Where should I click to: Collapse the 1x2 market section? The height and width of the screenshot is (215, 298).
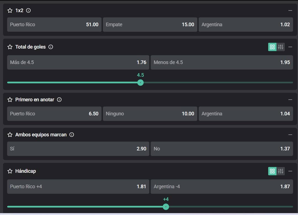290,10
